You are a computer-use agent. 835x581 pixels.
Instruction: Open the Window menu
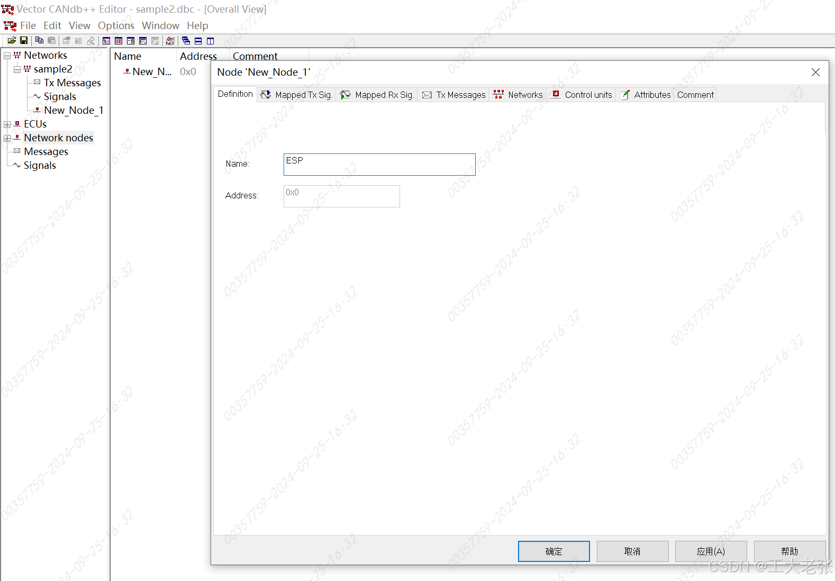[x=160, y=25]
